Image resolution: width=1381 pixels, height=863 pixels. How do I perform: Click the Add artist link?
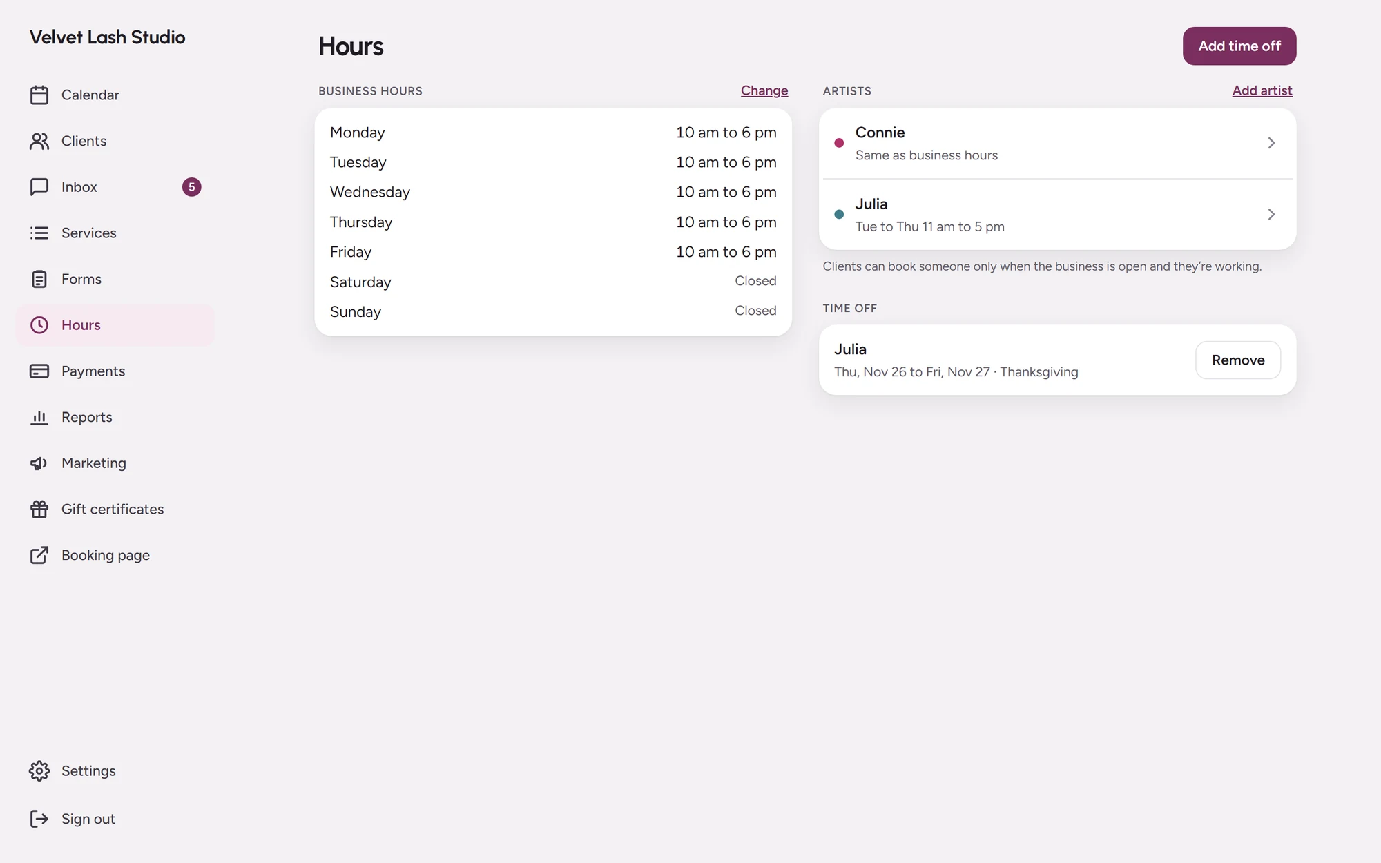pyautogui.click(x=1262, y=90)
